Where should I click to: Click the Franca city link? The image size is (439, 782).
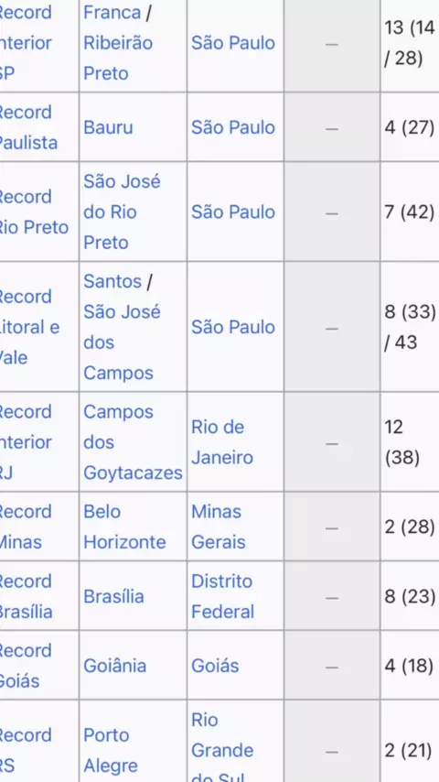(x=112, y=13)
